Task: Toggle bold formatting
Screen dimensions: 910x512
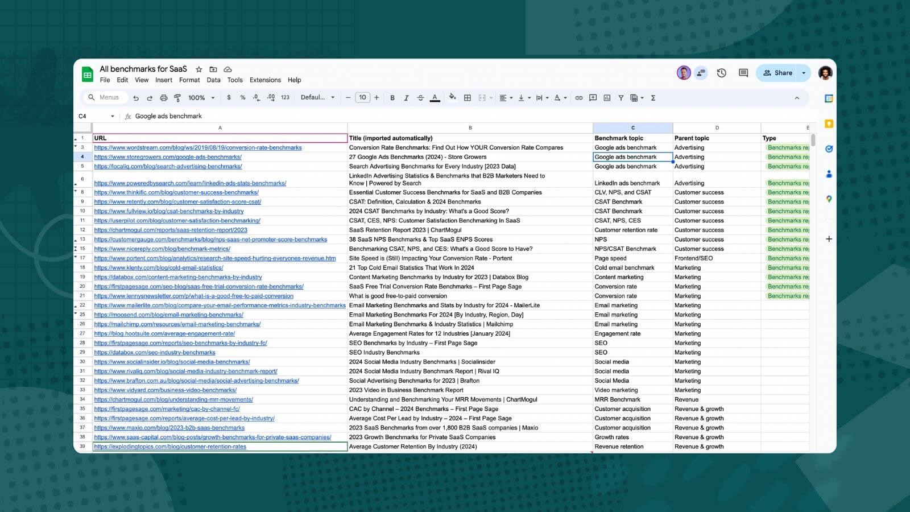Action: (x=392, y=98)
